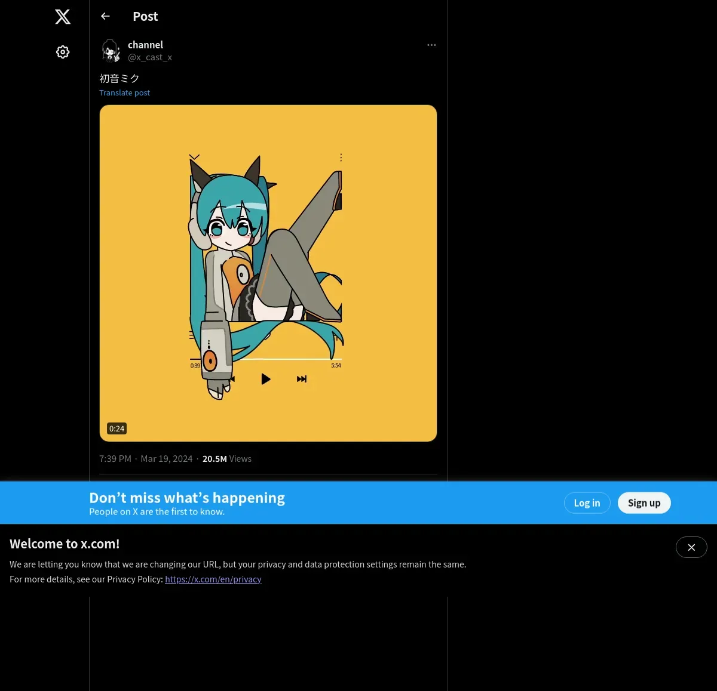Screen dimensions: 717x691
Task: Close the Welcome to x.com notice
Action: click(691, 547)
